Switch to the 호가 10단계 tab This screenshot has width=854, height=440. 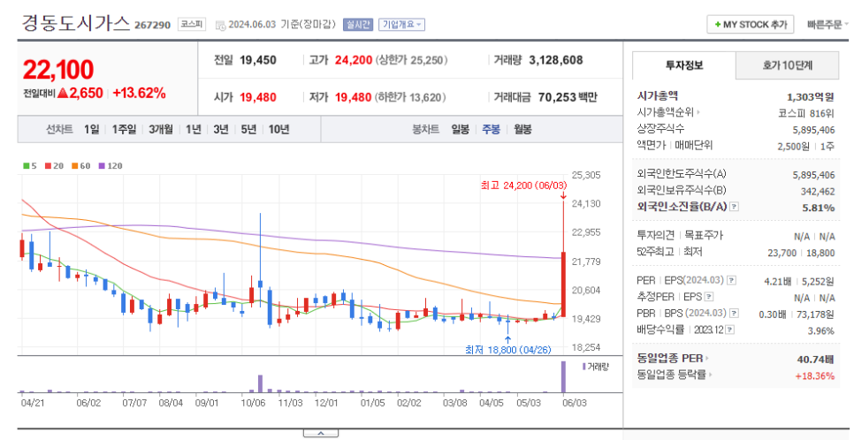(788, 65)
